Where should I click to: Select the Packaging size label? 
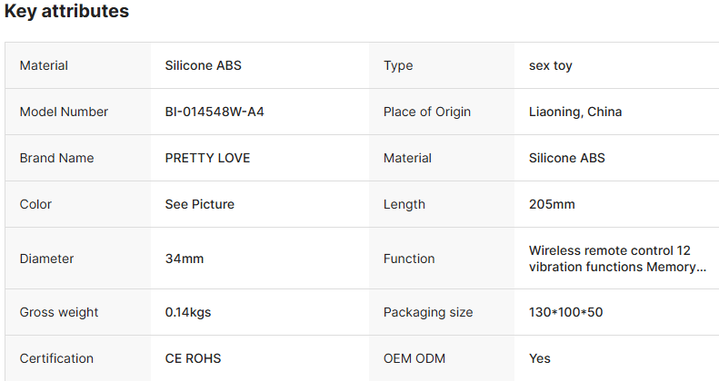428,312
